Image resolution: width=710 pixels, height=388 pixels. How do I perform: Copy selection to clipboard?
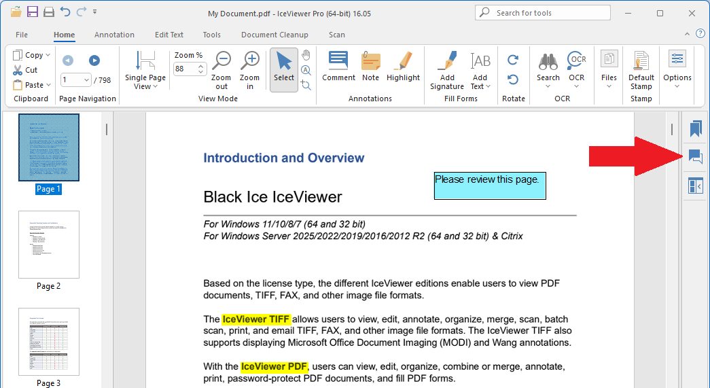[29, 55]
